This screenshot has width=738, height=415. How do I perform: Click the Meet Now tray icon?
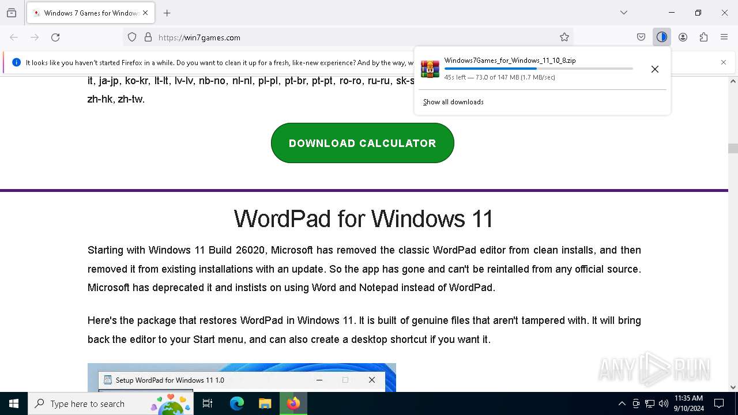[636, 403]
